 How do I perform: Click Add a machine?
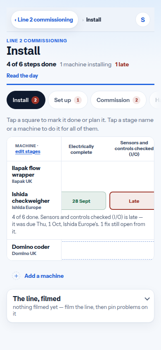click(x=44, y=276)
